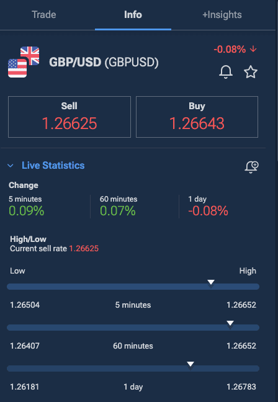This screenshot has height=402, width=278.
Task: Click the 5 minutes 0.09% change value
Action: 27,211
